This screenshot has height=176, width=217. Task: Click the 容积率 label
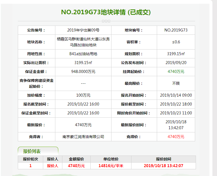tap(134, 42)
